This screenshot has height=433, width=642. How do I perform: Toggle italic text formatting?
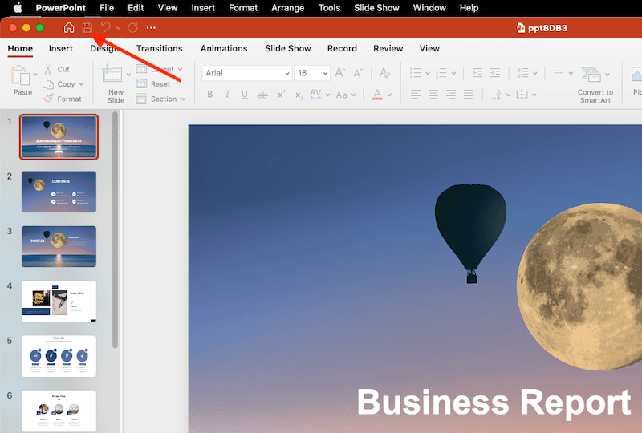point(227,95)
